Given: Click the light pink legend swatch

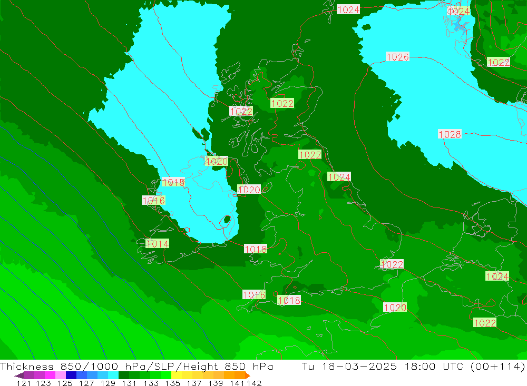Looking at the screenshot, I should point(61,375).
